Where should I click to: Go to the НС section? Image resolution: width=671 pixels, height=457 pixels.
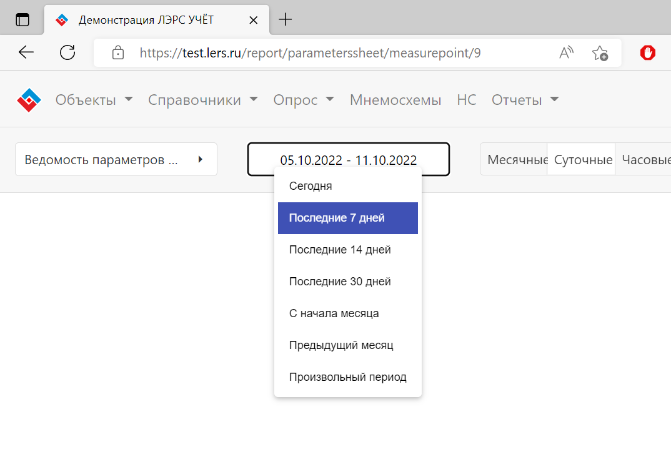point(466,100)
